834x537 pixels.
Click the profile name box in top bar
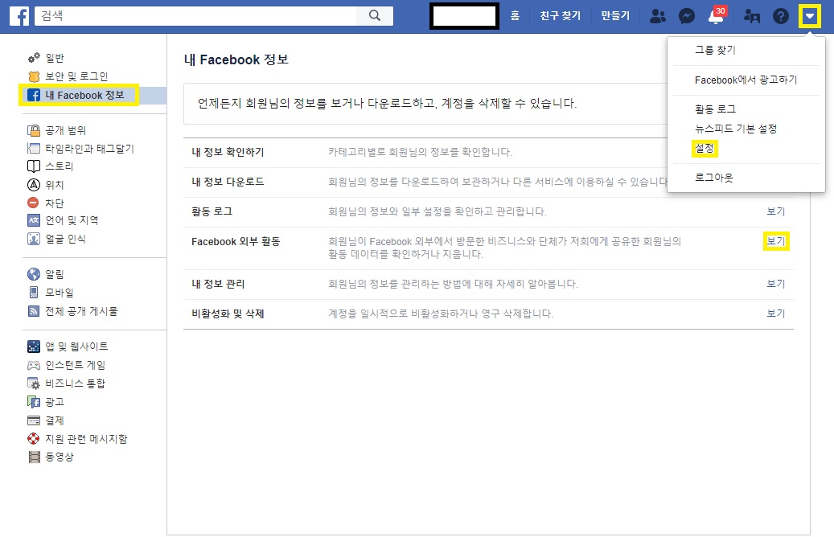464,16
